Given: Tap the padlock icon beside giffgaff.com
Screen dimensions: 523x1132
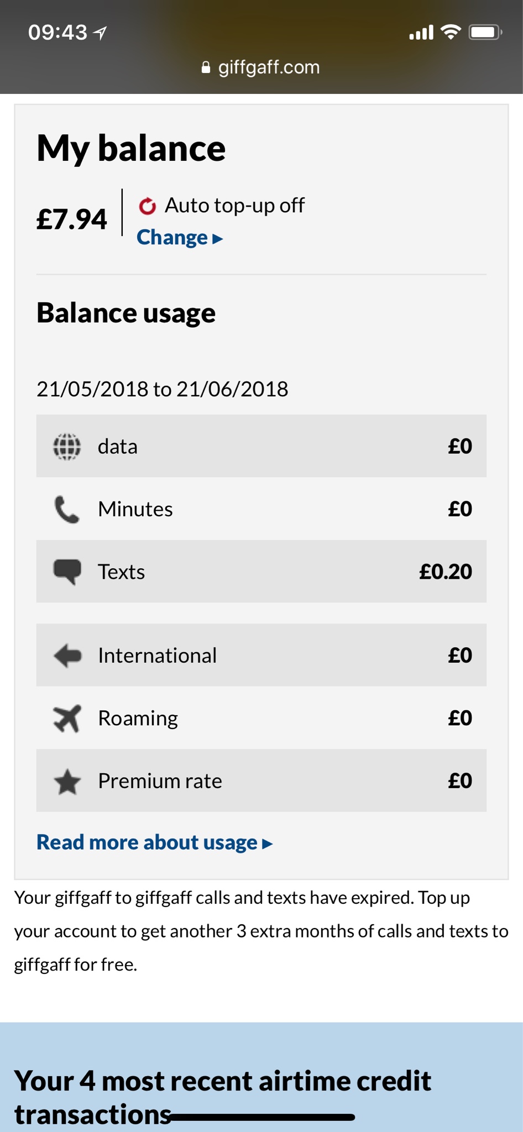Looking at the screenshot, I should (206, 67).
